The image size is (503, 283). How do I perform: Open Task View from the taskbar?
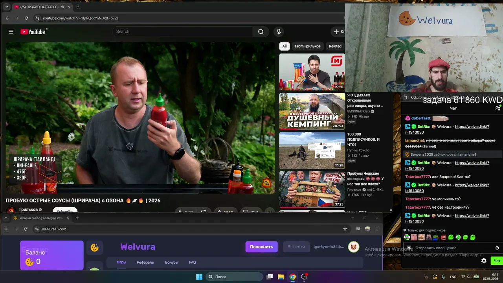pos(270,277)
